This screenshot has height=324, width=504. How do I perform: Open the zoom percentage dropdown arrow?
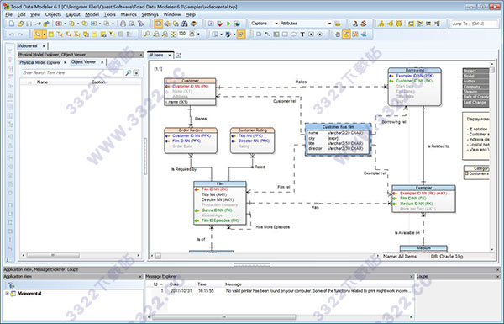point(198,35)
